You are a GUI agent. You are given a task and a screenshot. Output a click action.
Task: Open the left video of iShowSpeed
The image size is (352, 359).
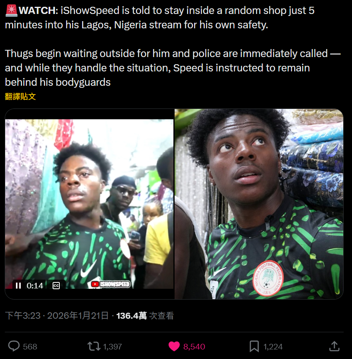point(89,199)
